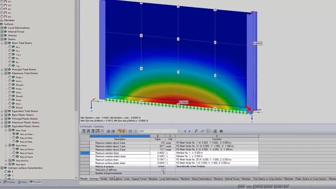Open the Lines - Support Forces tab
The image size is (336, 189).
[x=135, y=178]
